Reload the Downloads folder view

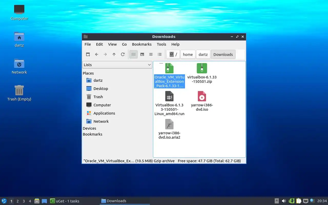pyautogui.click(x=123, y=54)
